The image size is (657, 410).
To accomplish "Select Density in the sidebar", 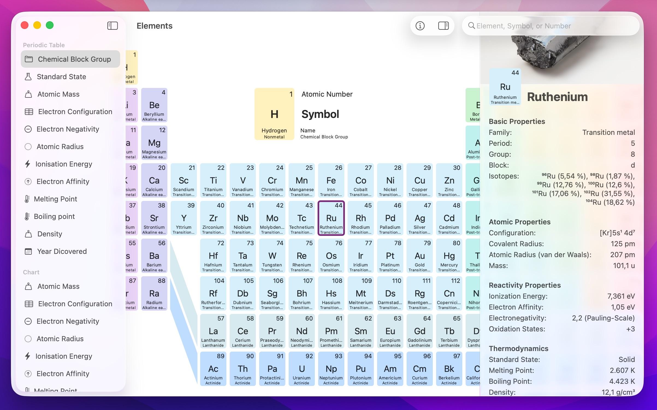I will [70, 234].
